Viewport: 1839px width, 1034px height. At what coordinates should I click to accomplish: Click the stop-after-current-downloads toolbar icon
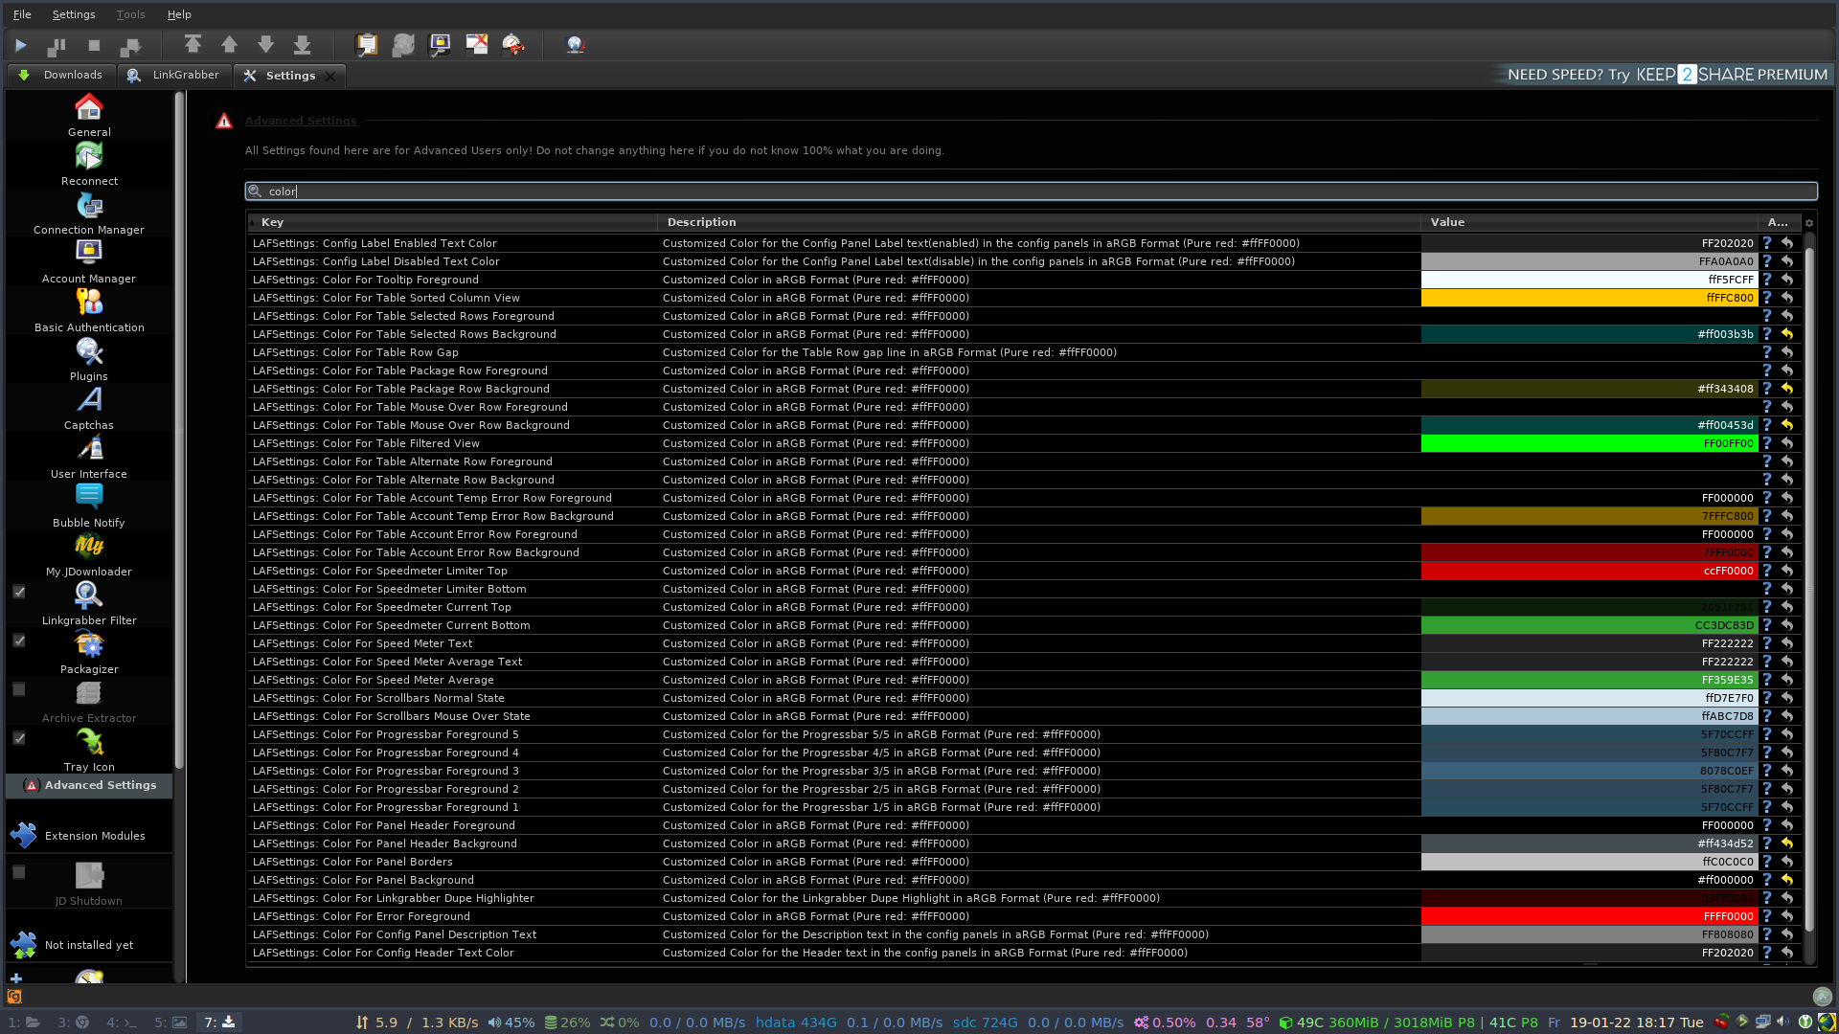tap(130, 45)
